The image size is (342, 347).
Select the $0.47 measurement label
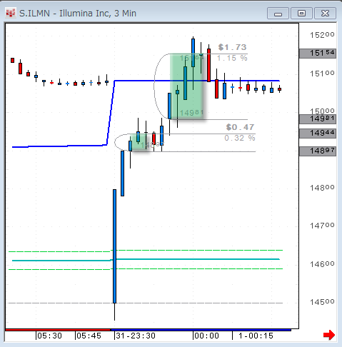(x=240, y=127)
